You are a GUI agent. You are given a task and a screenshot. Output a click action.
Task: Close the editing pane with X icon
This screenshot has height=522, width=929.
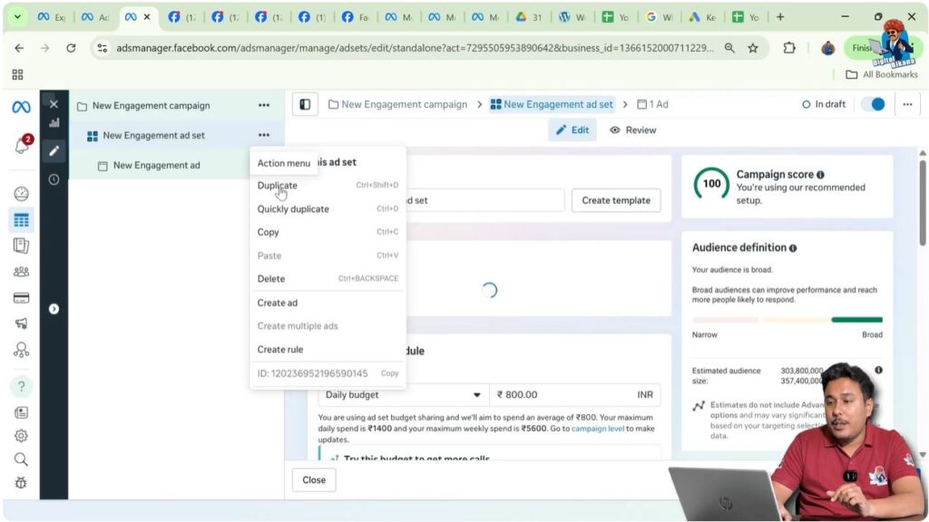point(54,104)
